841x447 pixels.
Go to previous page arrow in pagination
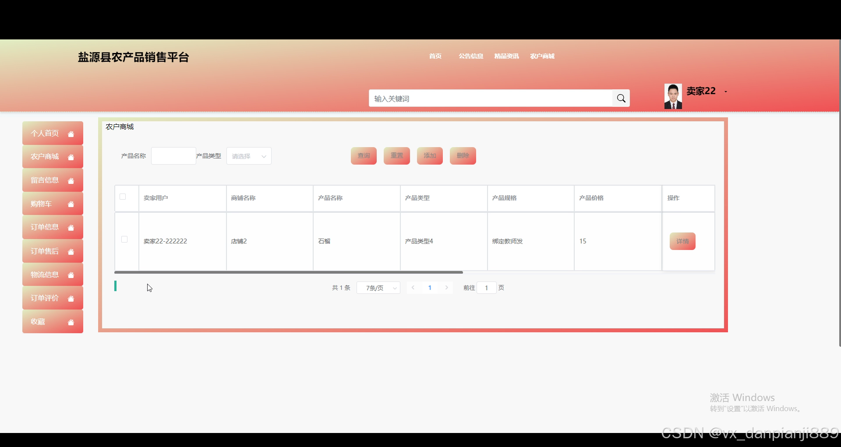[413, 288]
